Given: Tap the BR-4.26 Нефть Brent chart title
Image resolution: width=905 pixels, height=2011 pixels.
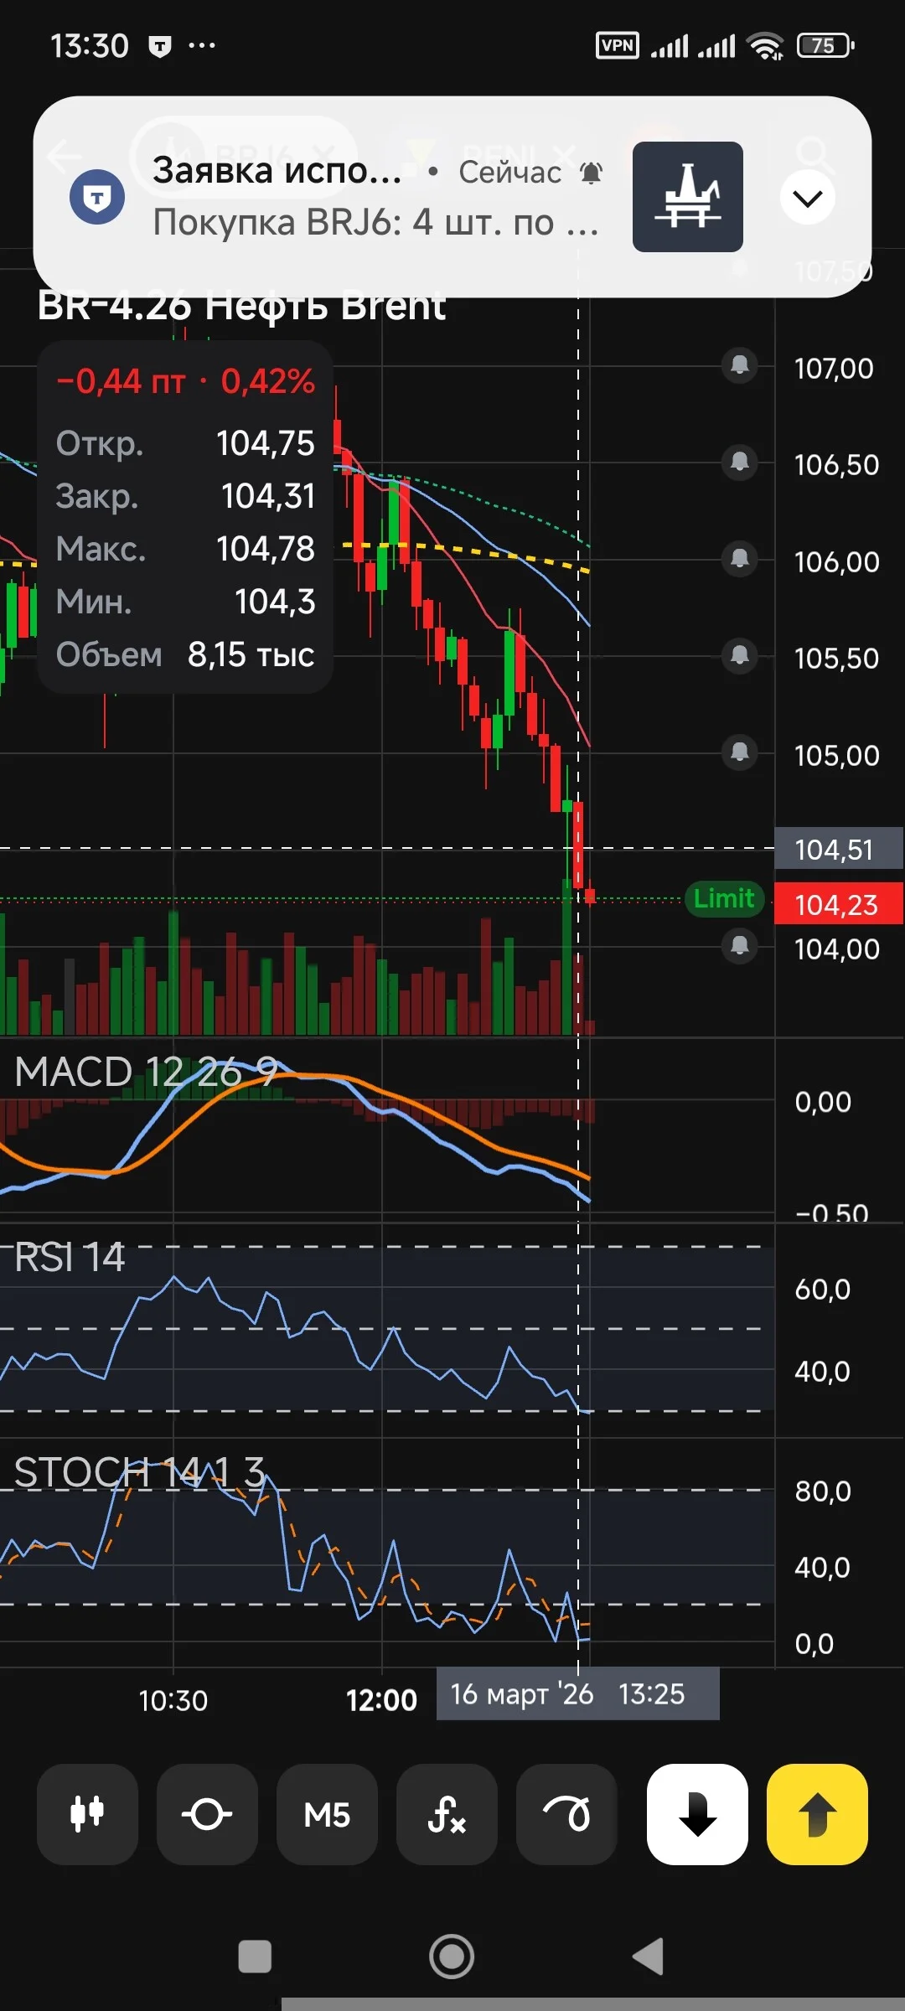Looking at the screenshot, I should point(241,307).
